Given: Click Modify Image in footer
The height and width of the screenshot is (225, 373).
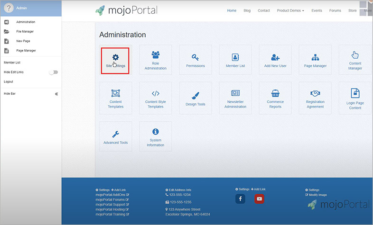Looking at the screenshot, I should pos(316,195).
